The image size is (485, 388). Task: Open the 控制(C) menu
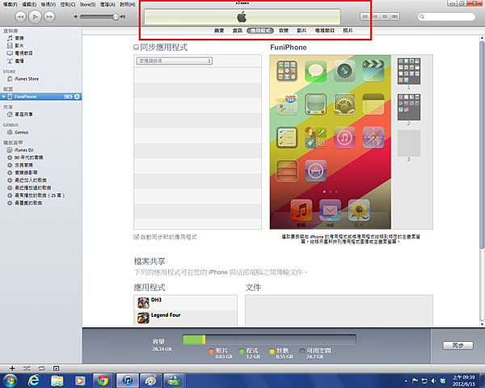tap(68, 5)
